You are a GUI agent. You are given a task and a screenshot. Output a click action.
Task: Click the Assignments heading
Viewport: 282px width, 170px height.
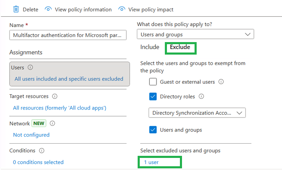click(26, 52)
